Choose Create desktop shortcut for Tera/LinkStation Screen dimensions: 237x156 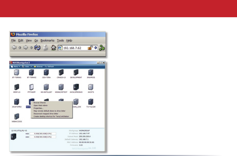pyautogui.click(x=52, y=116)
